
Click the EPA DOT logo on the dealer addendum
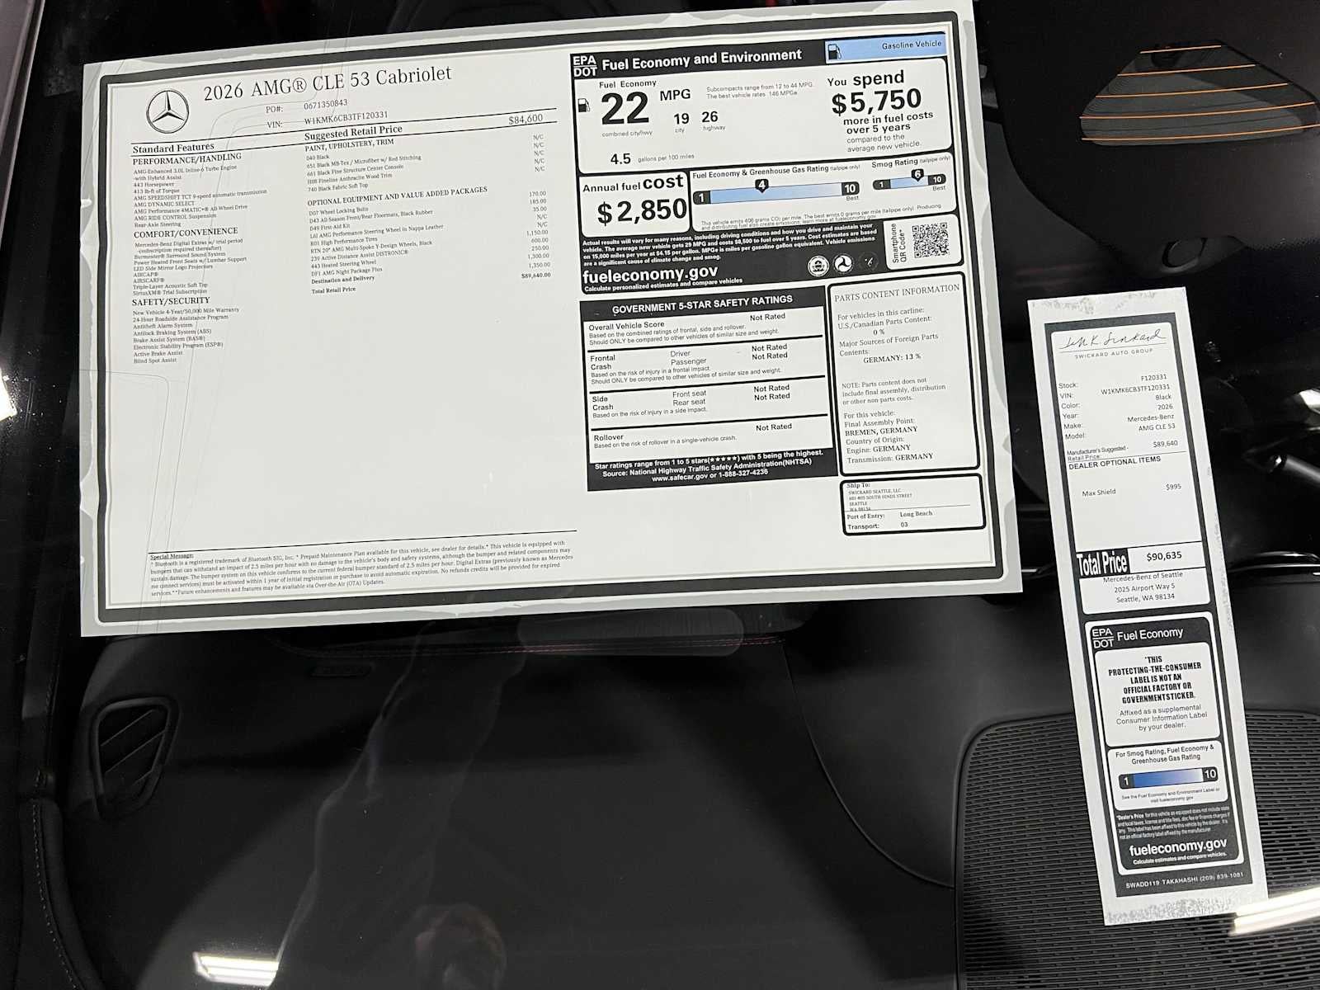[x=1102, y=638]
